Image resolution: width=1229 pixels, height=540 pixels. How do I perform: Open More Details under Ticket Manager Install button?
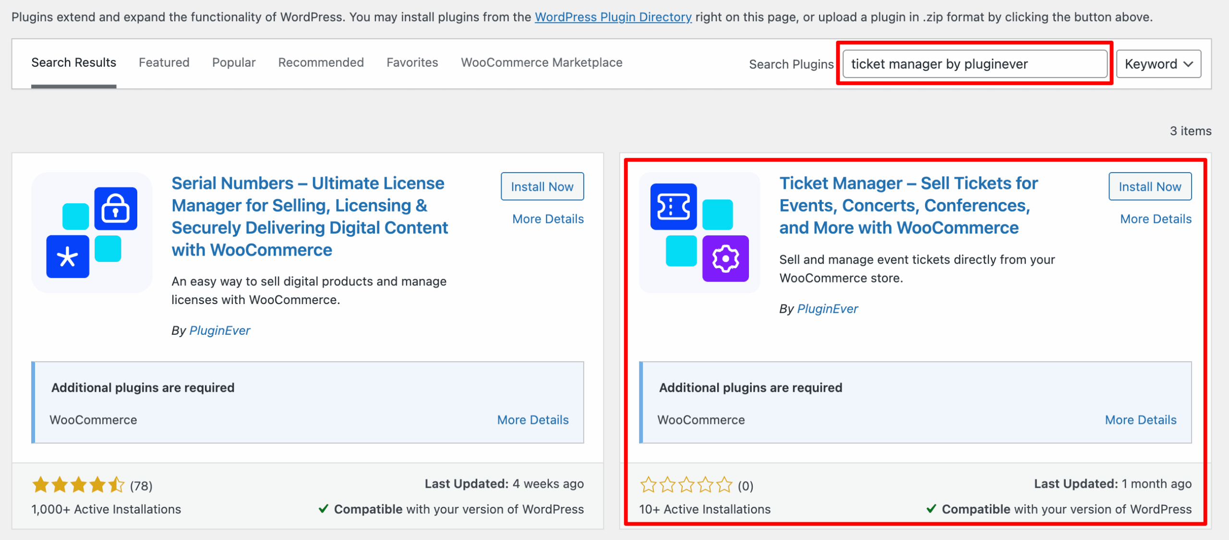(1156, 219)
